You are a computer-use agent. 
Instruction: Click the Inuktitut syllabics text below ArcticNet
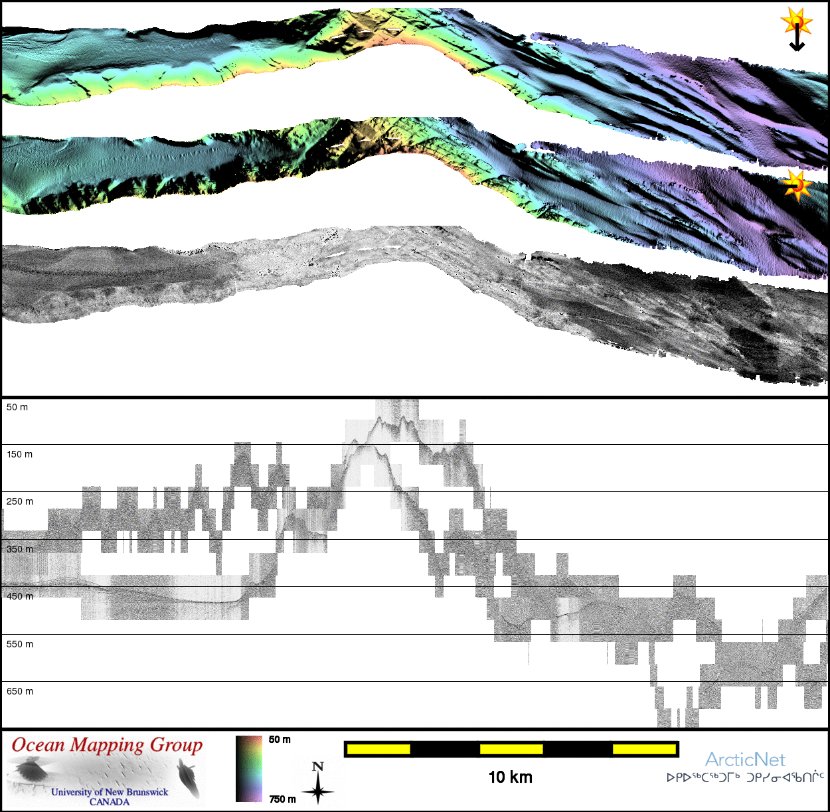pos(745,777)
